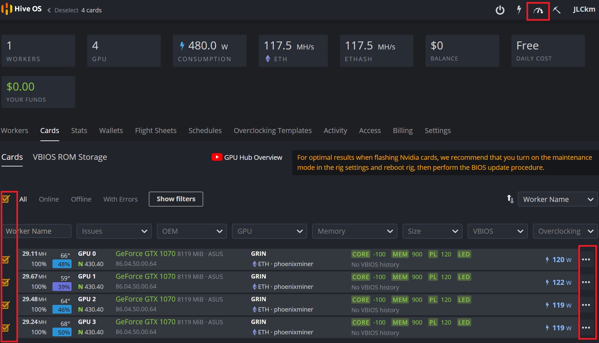Screen dimensions: 599x343
Task: Open the JLCkm account menu
Action: 584,9
